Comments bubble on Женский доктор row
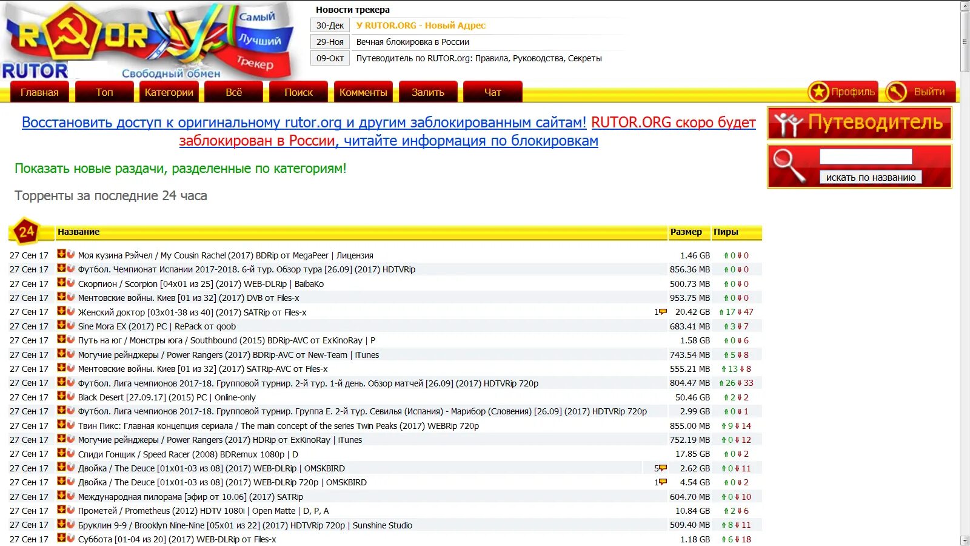The image size is (970, 546). 663,312
